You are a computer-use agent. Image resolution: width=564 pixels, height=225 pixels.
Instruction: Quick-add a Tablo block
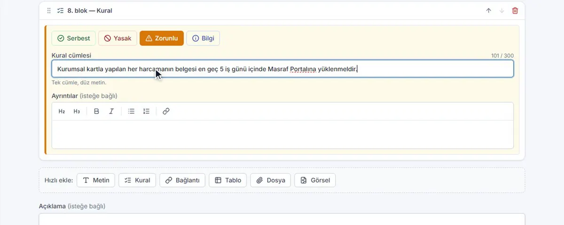228,180
